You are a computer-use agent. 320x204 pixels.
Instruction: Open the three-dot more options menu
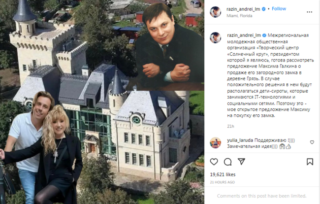pos(309,12)
